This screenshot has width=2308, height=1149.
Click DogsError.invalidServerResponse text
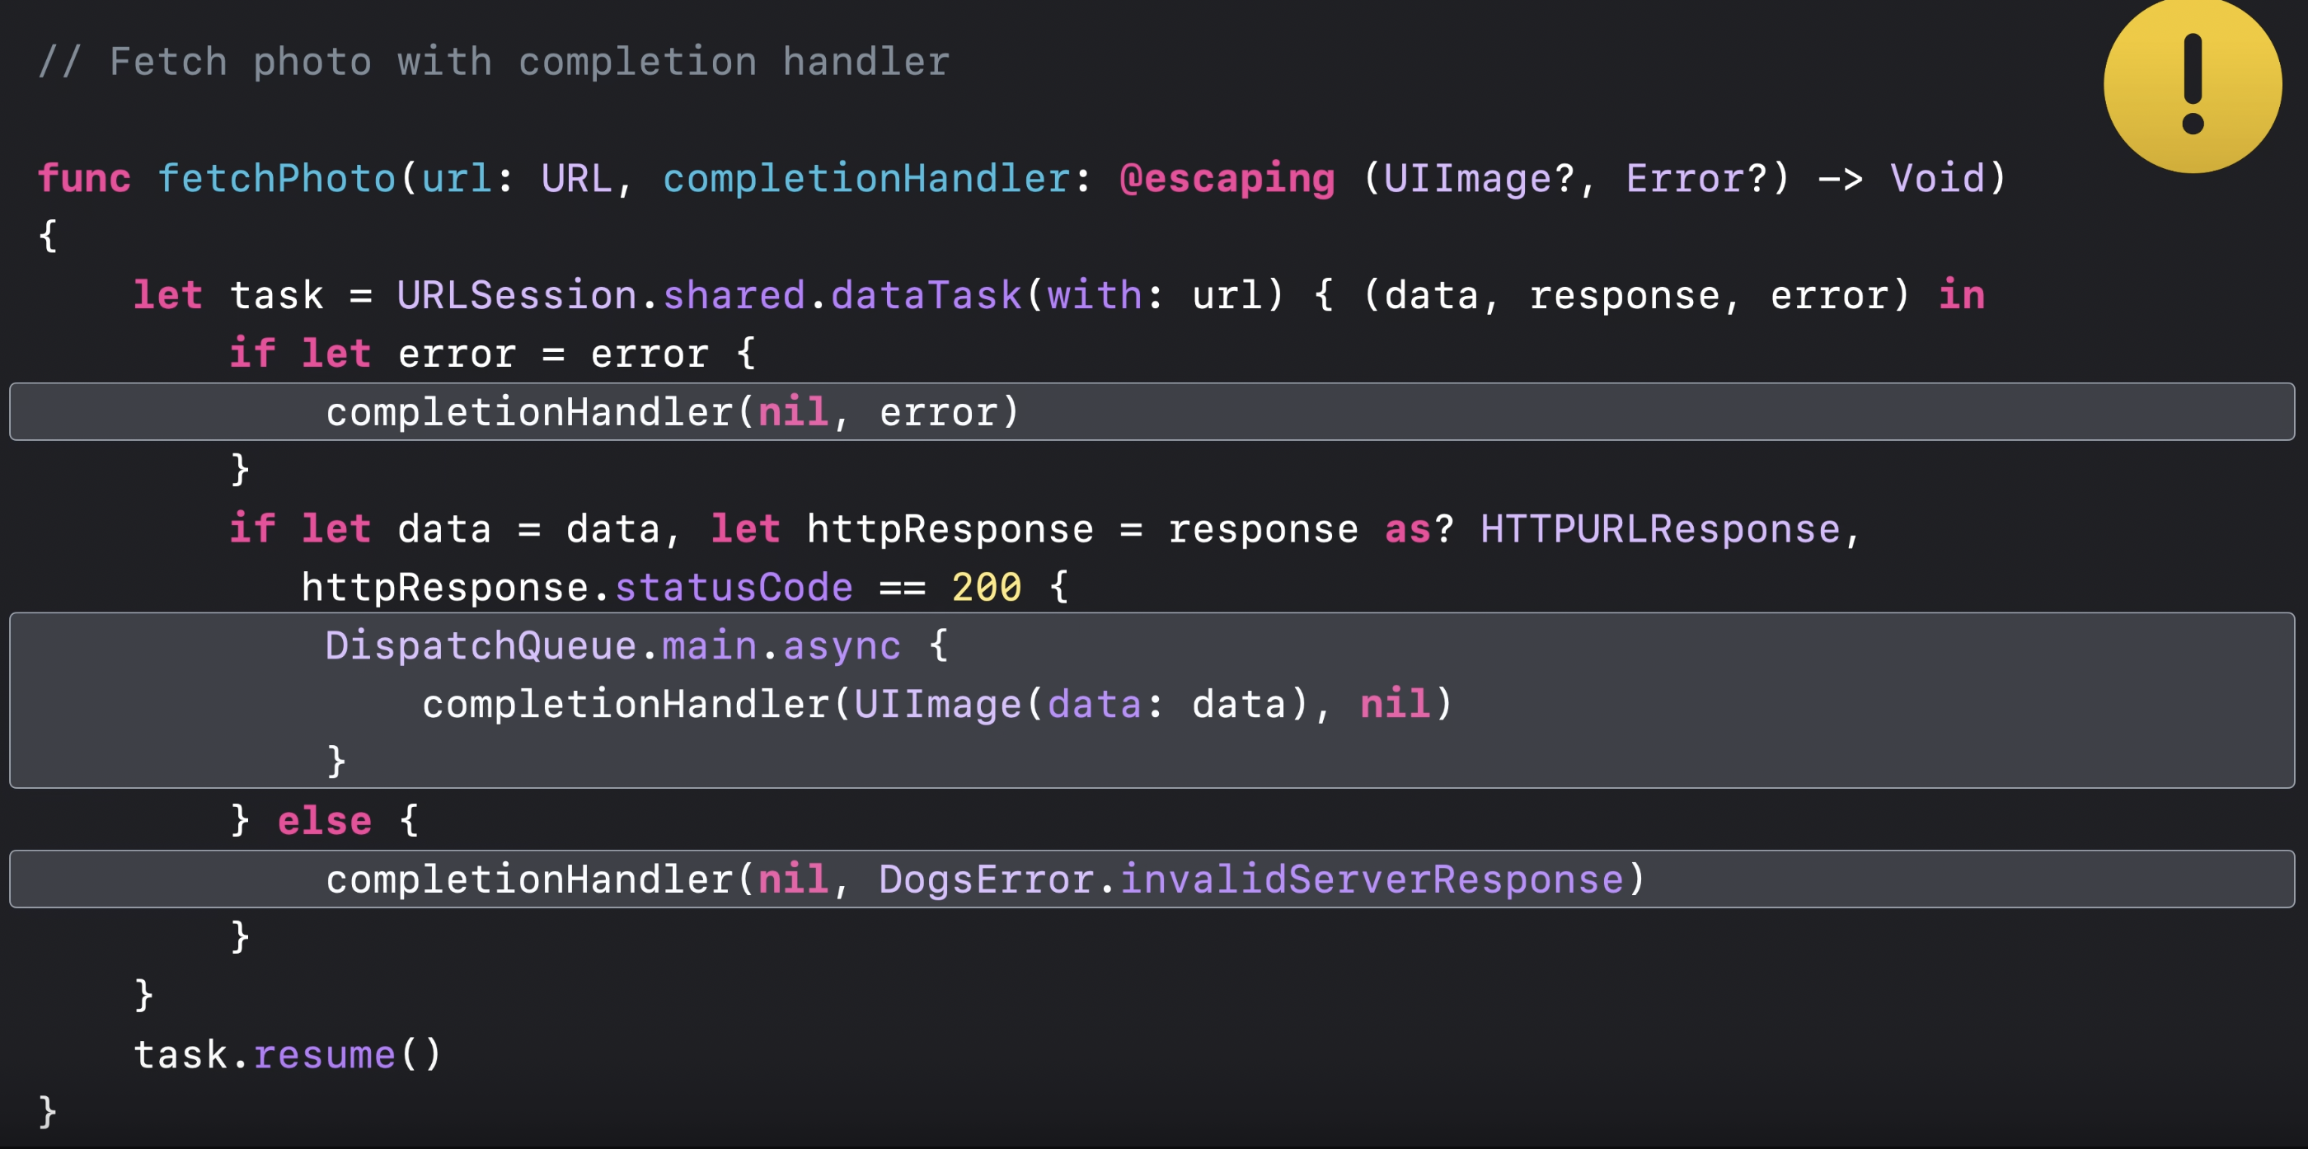click(1250, 879)
